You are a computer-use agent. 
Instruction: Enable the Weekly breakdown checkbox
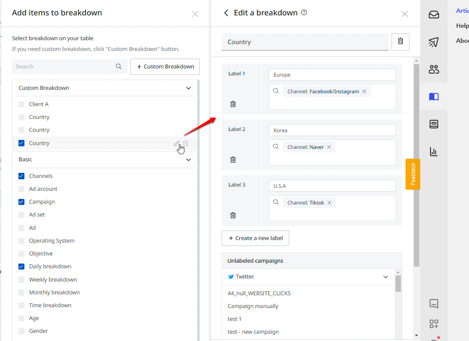click(21, 280)
